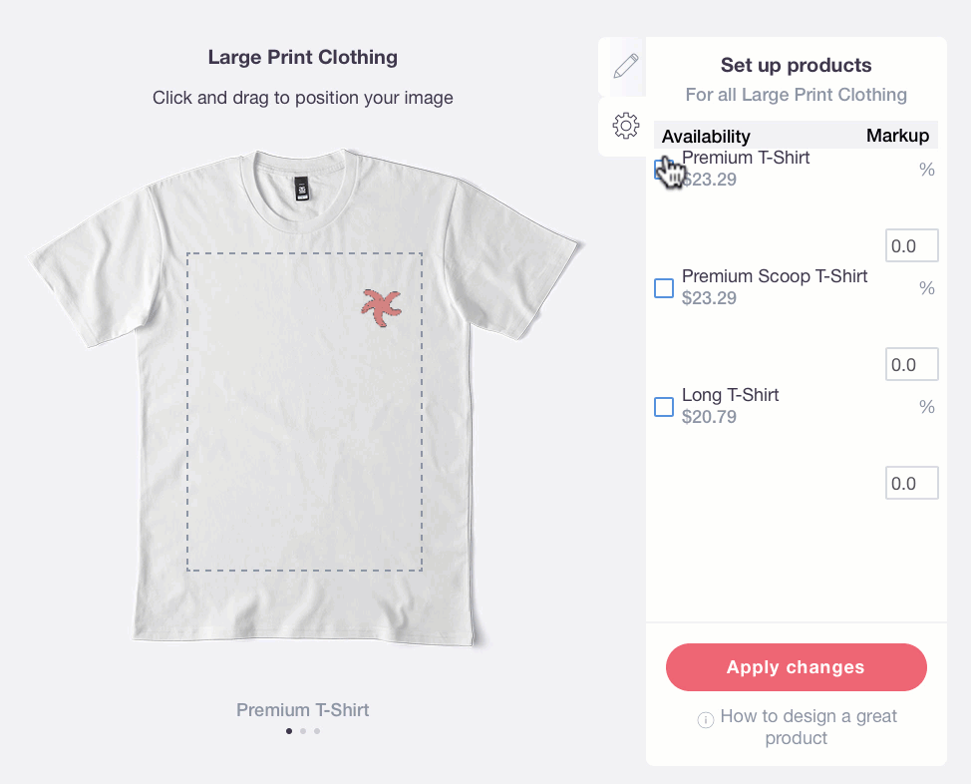The image size is (971, 784).
Task: Jump to the third carousel dot
Action: click(x=317, y=731)
